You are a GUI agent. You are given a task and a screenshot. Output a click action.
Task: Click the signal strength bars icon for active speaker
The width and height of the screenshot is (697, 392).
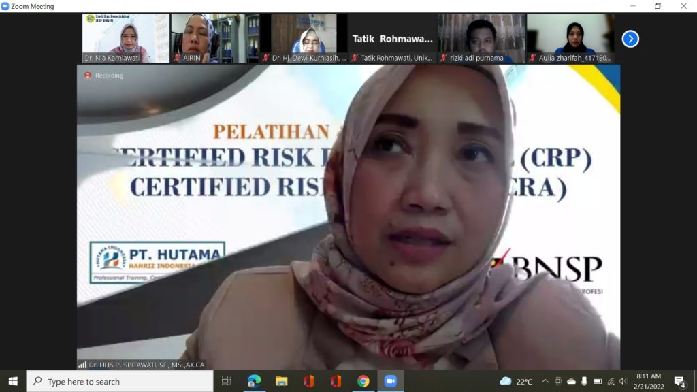coord(82,365)
